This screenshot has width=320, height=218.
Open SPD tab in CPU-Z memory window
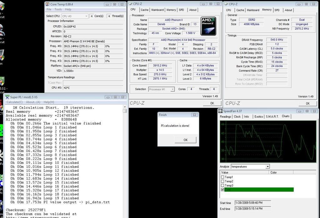tap(277, 10)
